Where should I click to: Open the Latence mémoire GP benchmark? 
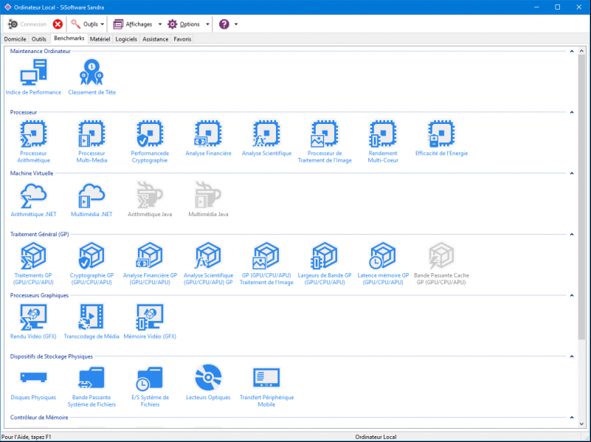pos(383,263)
